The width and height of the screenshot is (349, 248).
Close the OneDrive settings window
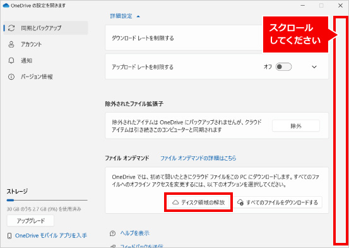click(x=340, y=5)
